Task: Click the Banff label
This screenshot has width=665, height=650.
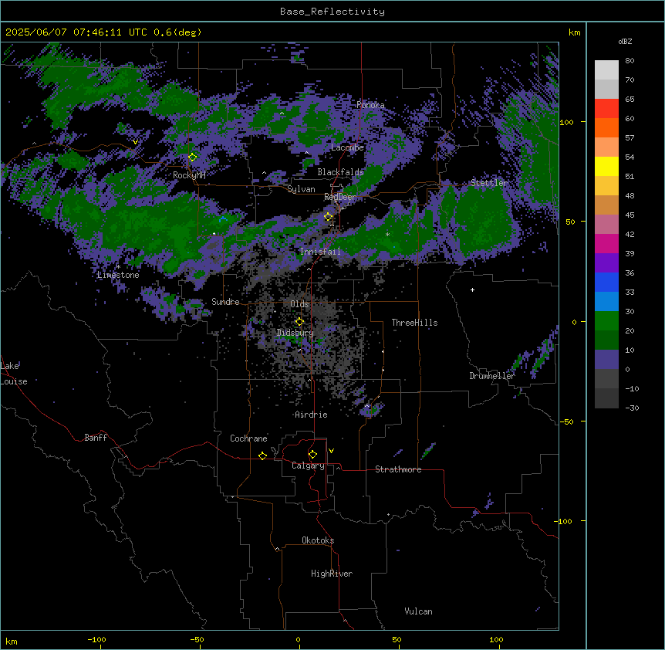Action: point(96,438)
